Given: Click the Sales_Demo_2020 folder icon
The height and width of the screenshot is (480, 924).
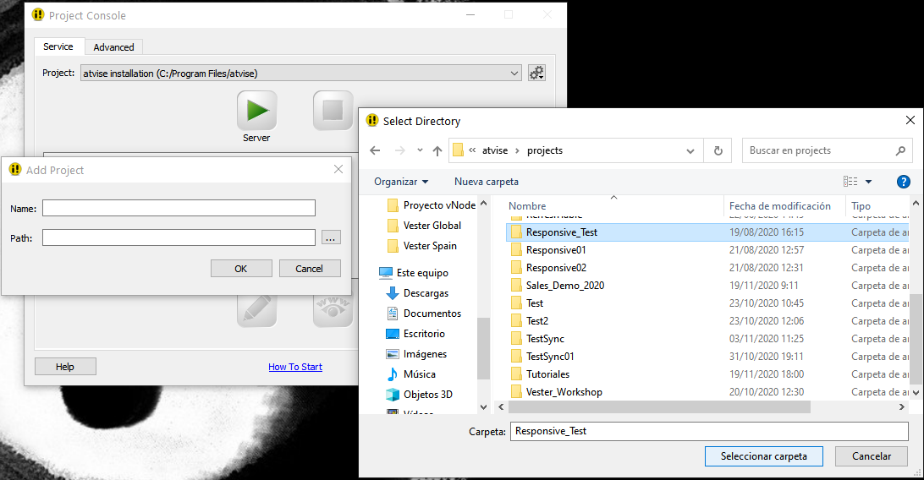Looking at the screenshot, I should (x=516, y=286).
